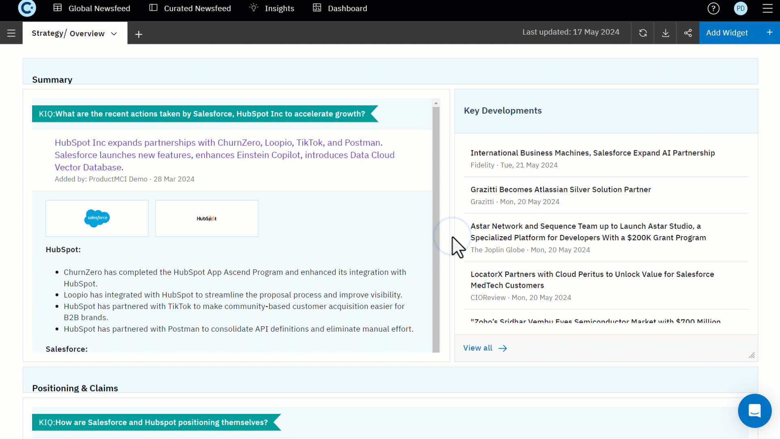Screen dimensions: 780x439
Task: Click the Add Widget button
Action: coord(727,33)
